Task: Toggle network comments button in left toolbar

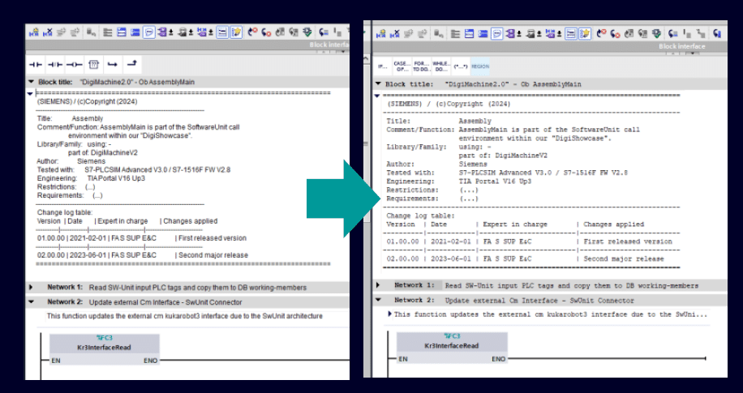Action: pyautogui.click(x=149, y=33)
